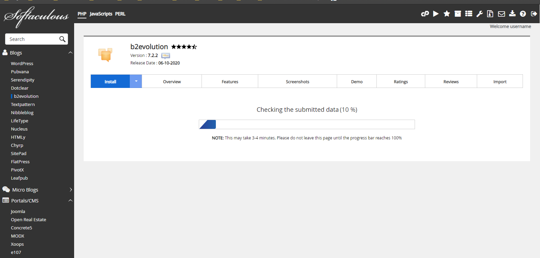Switch to the PERL scripts tab

[x=120, y=14]
